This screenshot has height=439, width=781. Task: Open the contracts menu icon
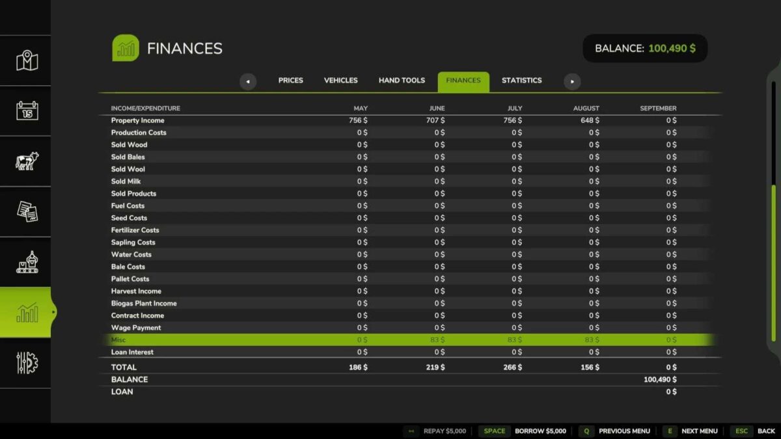tap(26, 211)
